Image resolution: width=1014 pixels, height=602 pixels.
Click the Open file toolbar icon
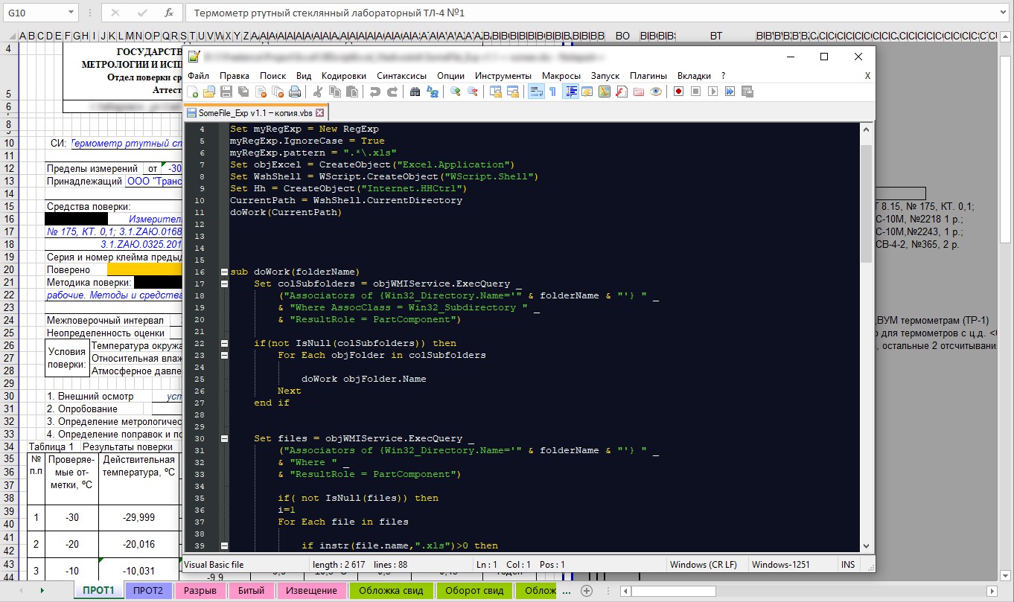(x=209, y=92)
